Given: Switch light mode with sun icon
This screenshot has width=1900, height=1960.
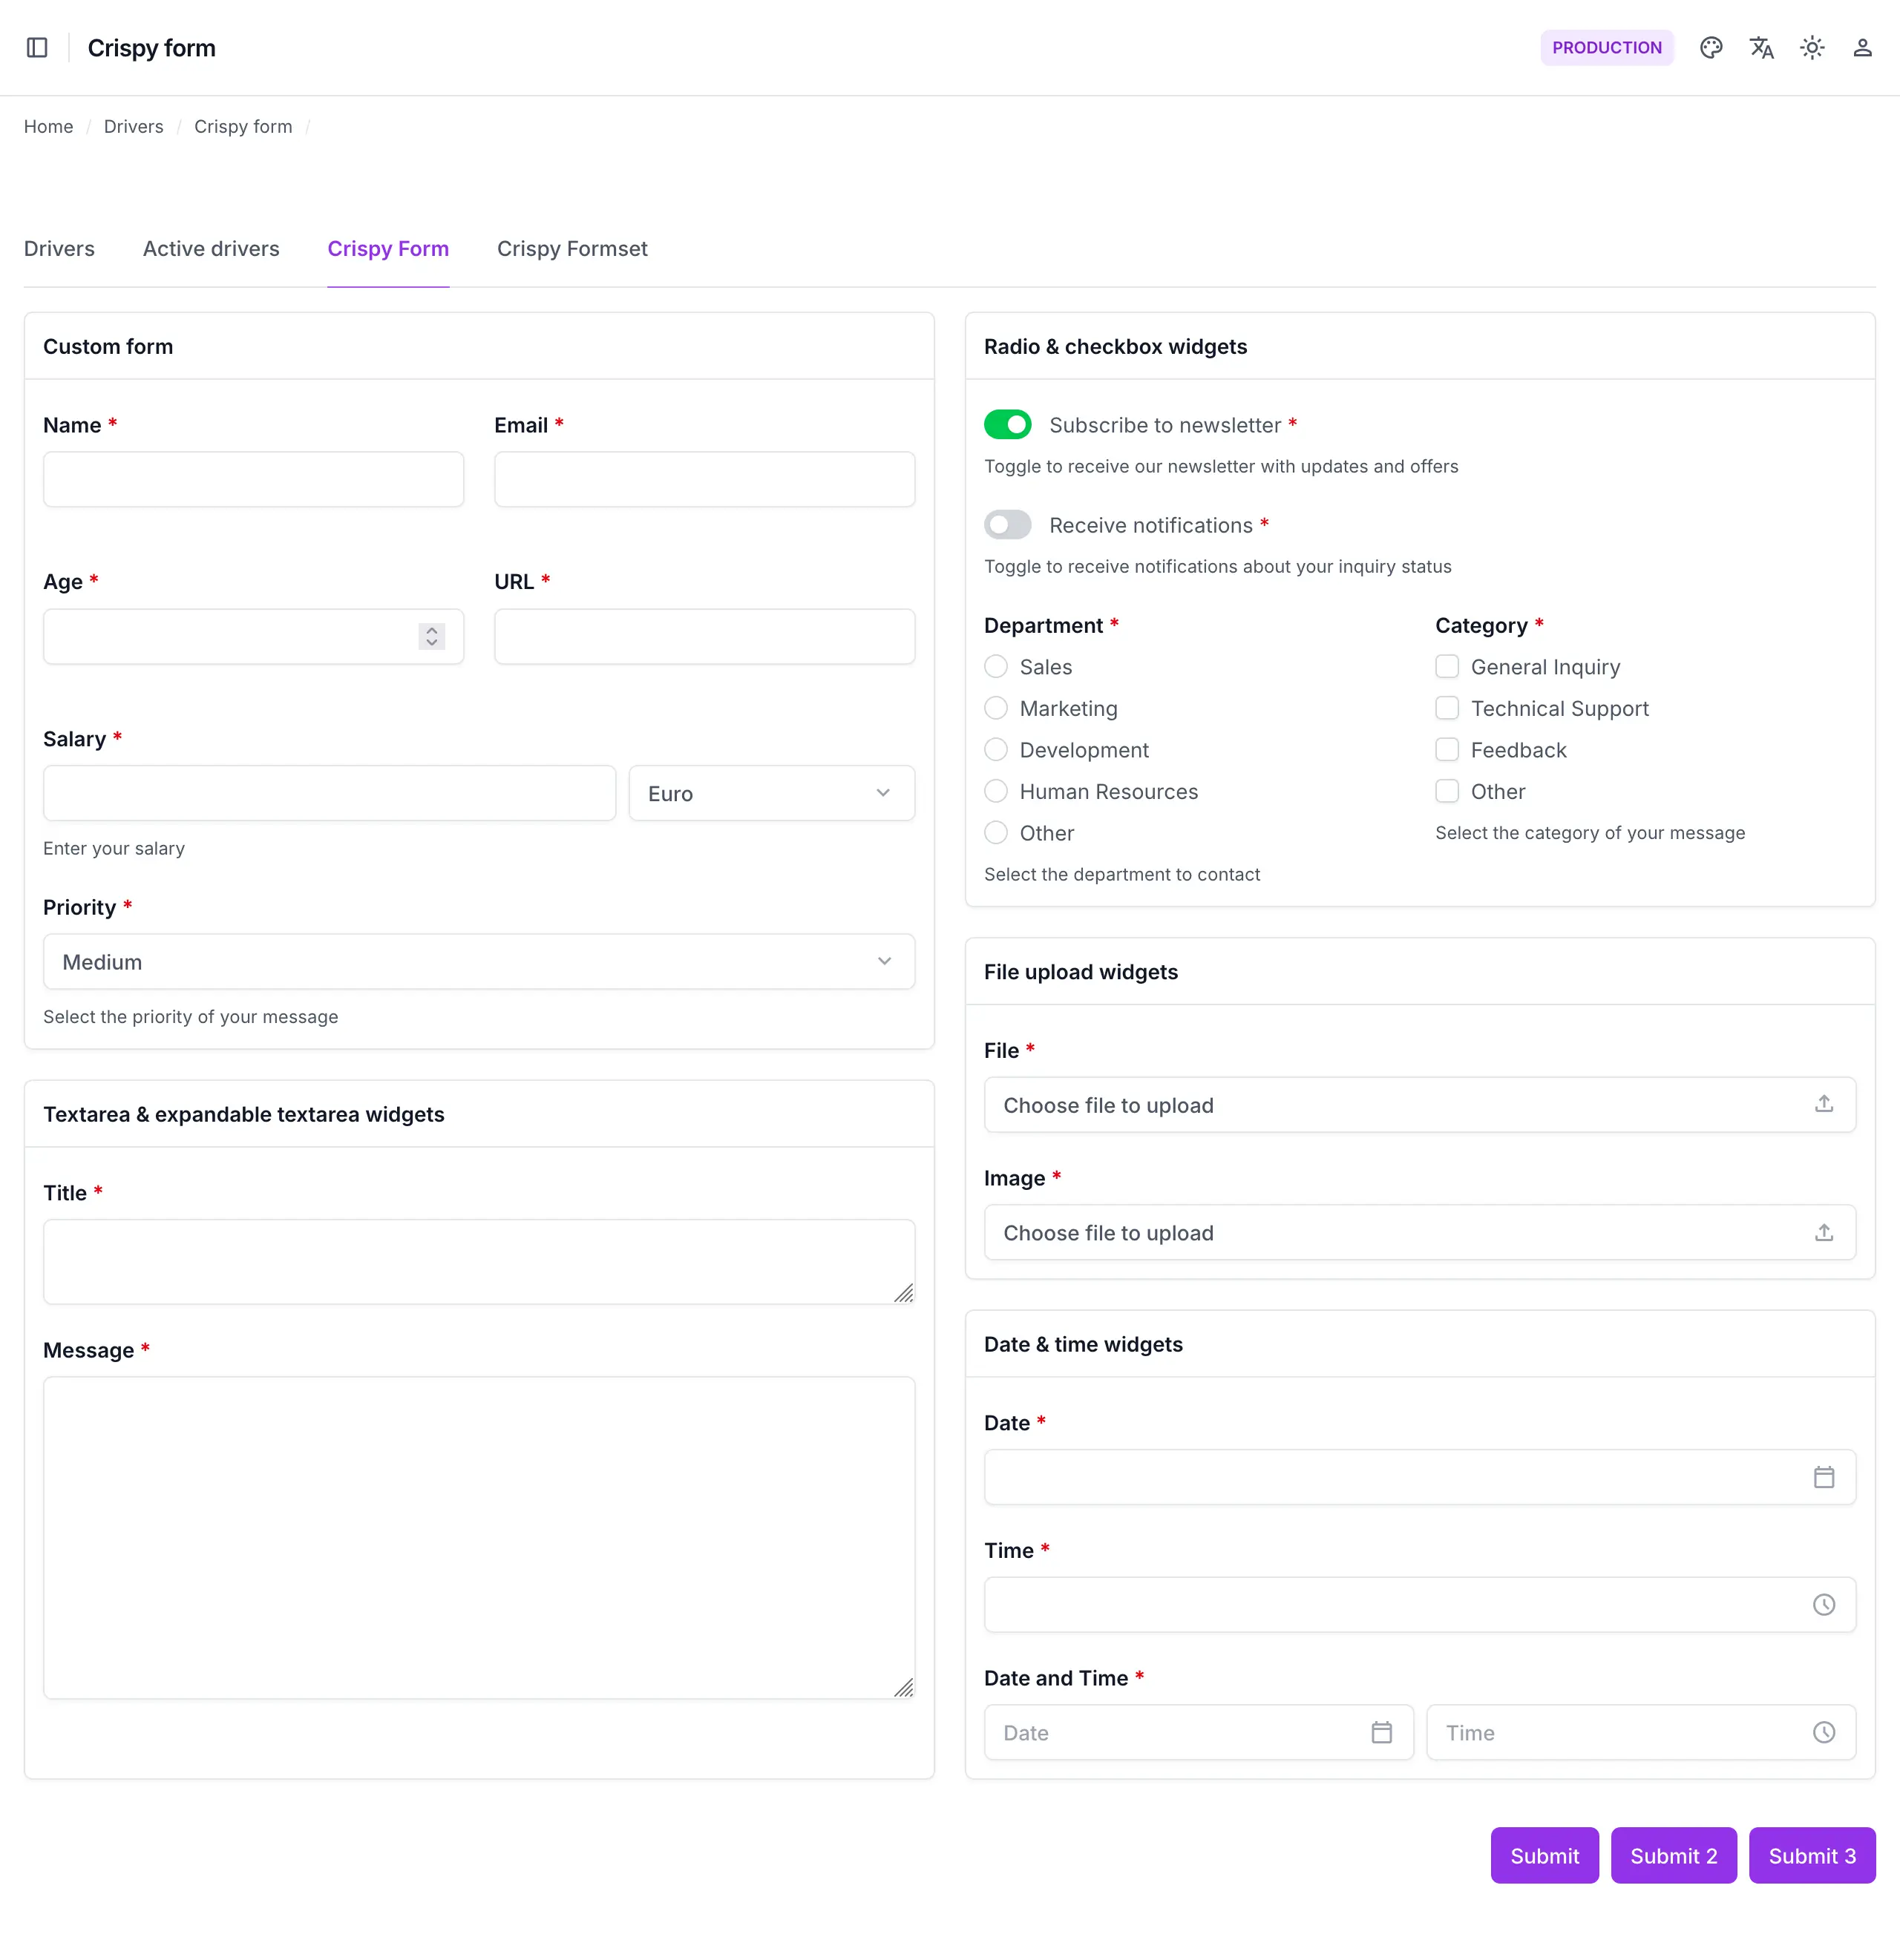Looking at the screenshot, I should click(x=1812, y=48).
